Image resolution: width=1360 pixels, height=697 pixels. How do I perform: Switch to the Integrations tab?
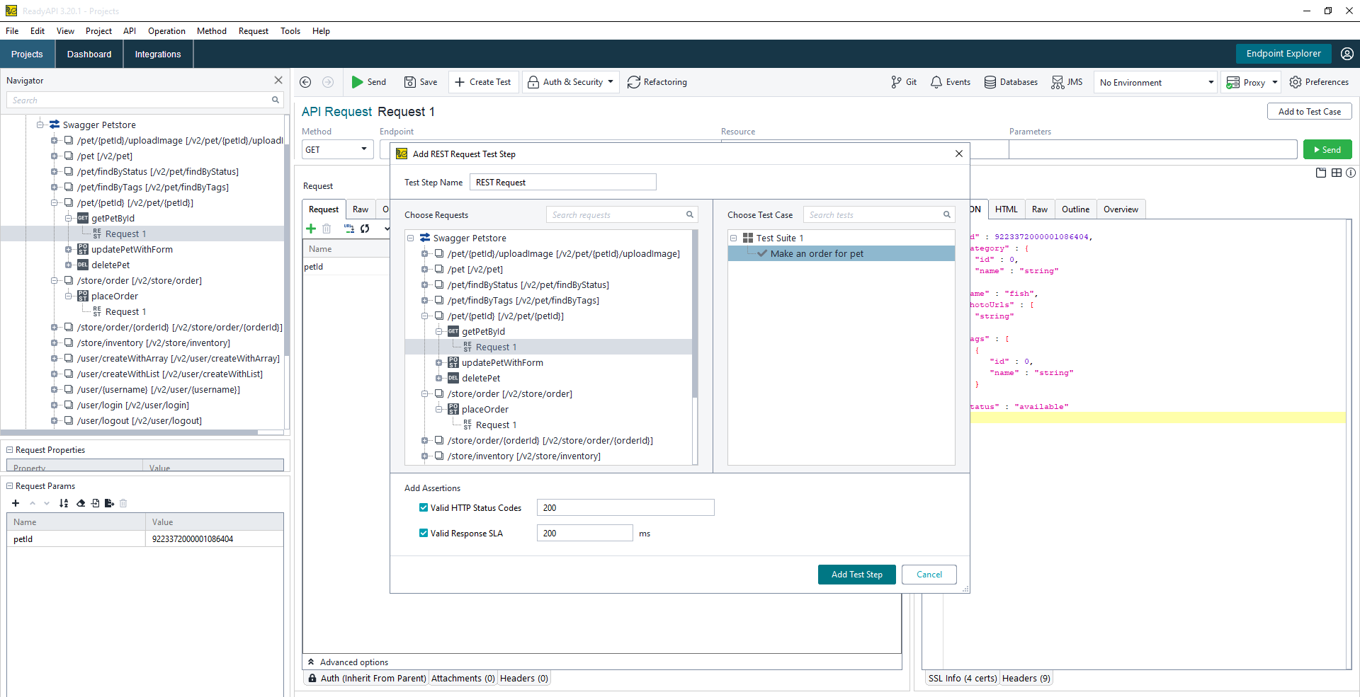click(x=158, y=54)
